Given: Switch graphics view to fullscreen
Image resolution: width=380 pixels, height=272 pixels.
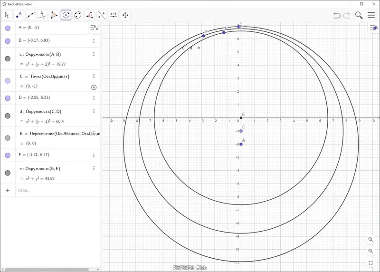Looking at the screenshot, I should coord(370,263).
